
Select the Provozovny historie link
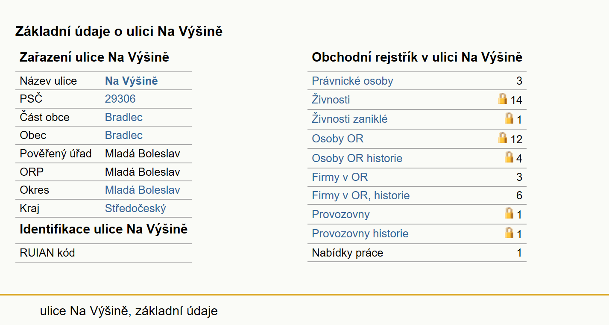pos(360,233)
